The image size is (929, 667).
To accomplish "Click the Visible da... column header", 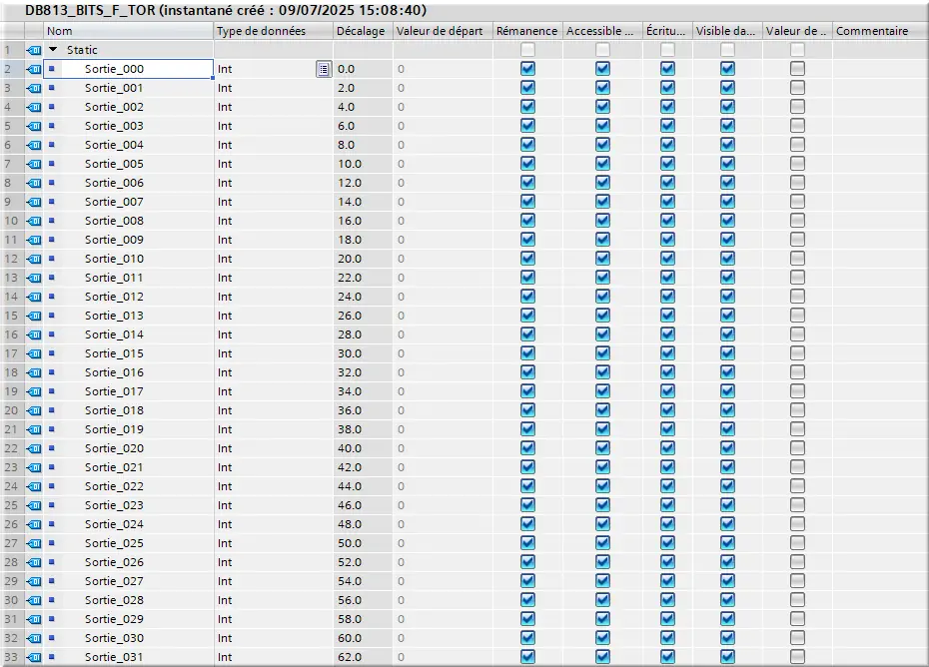I will click(727, 31).
